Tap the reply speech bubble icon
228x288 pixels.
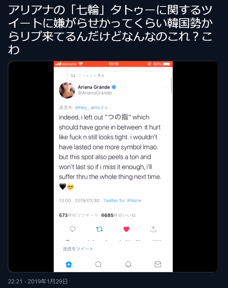click(72, 229)
